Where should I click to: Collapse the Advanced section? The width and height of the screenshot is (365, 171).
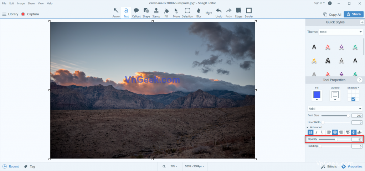(x=314, y=127)
